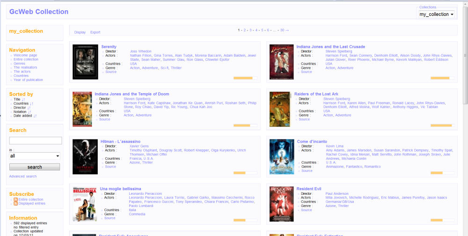Open the Collections my_collection dropdown
This screenshot has width=468, height=236.
coord(436,15)
